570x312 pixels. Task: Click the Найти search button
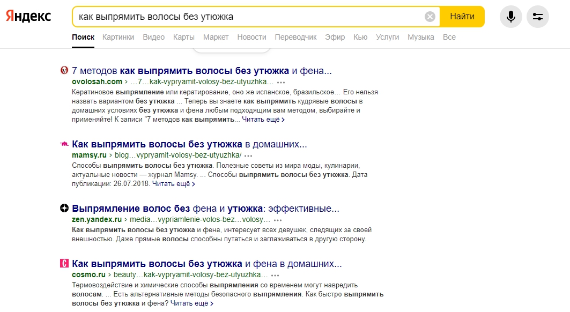click(462, 17)
